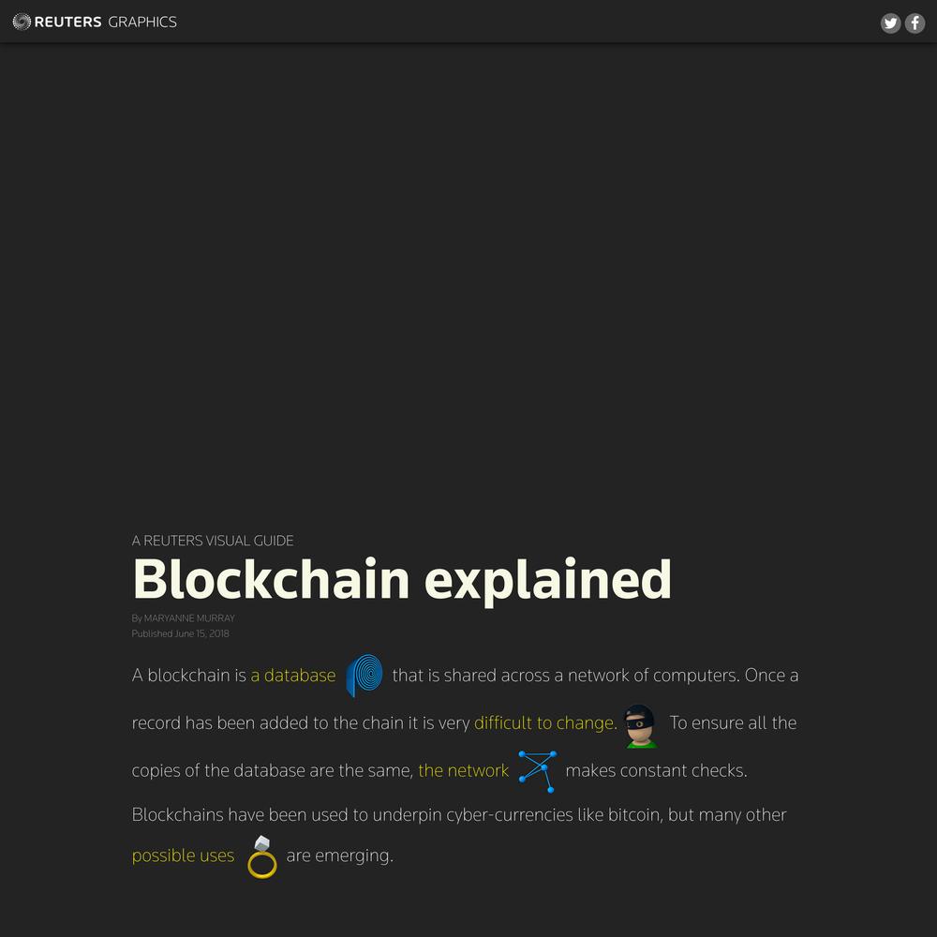937x937 pixels.
Task: Share the page via Facebook icon
Action: tap(915, 23)
